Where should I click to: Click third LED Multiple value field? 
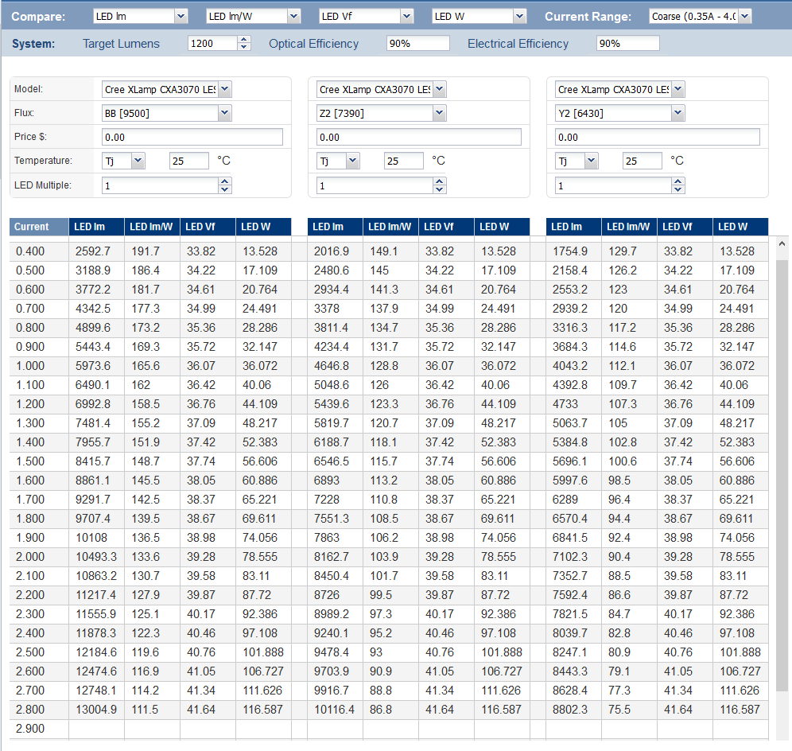pyautogui.click(x=613, y=185)
